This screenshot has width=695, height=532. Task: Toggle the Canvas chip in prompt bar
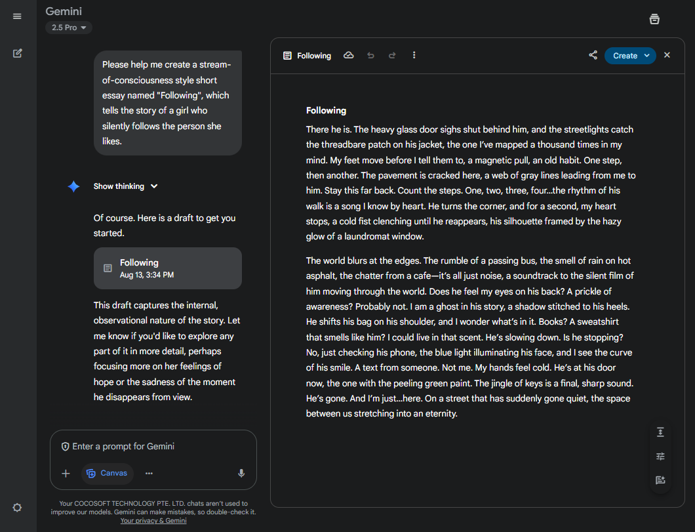[x=108, y=473]
